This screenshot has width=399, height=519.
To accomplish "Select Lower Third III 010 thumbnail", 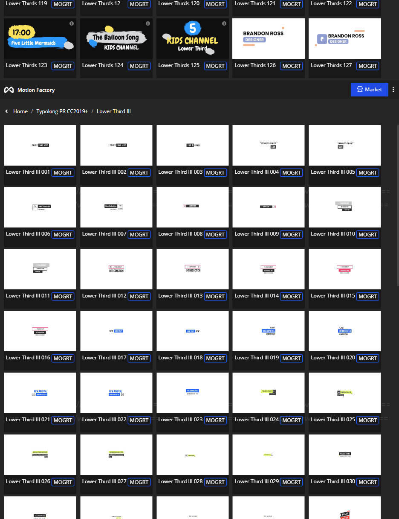I will (x=345, y=207).
